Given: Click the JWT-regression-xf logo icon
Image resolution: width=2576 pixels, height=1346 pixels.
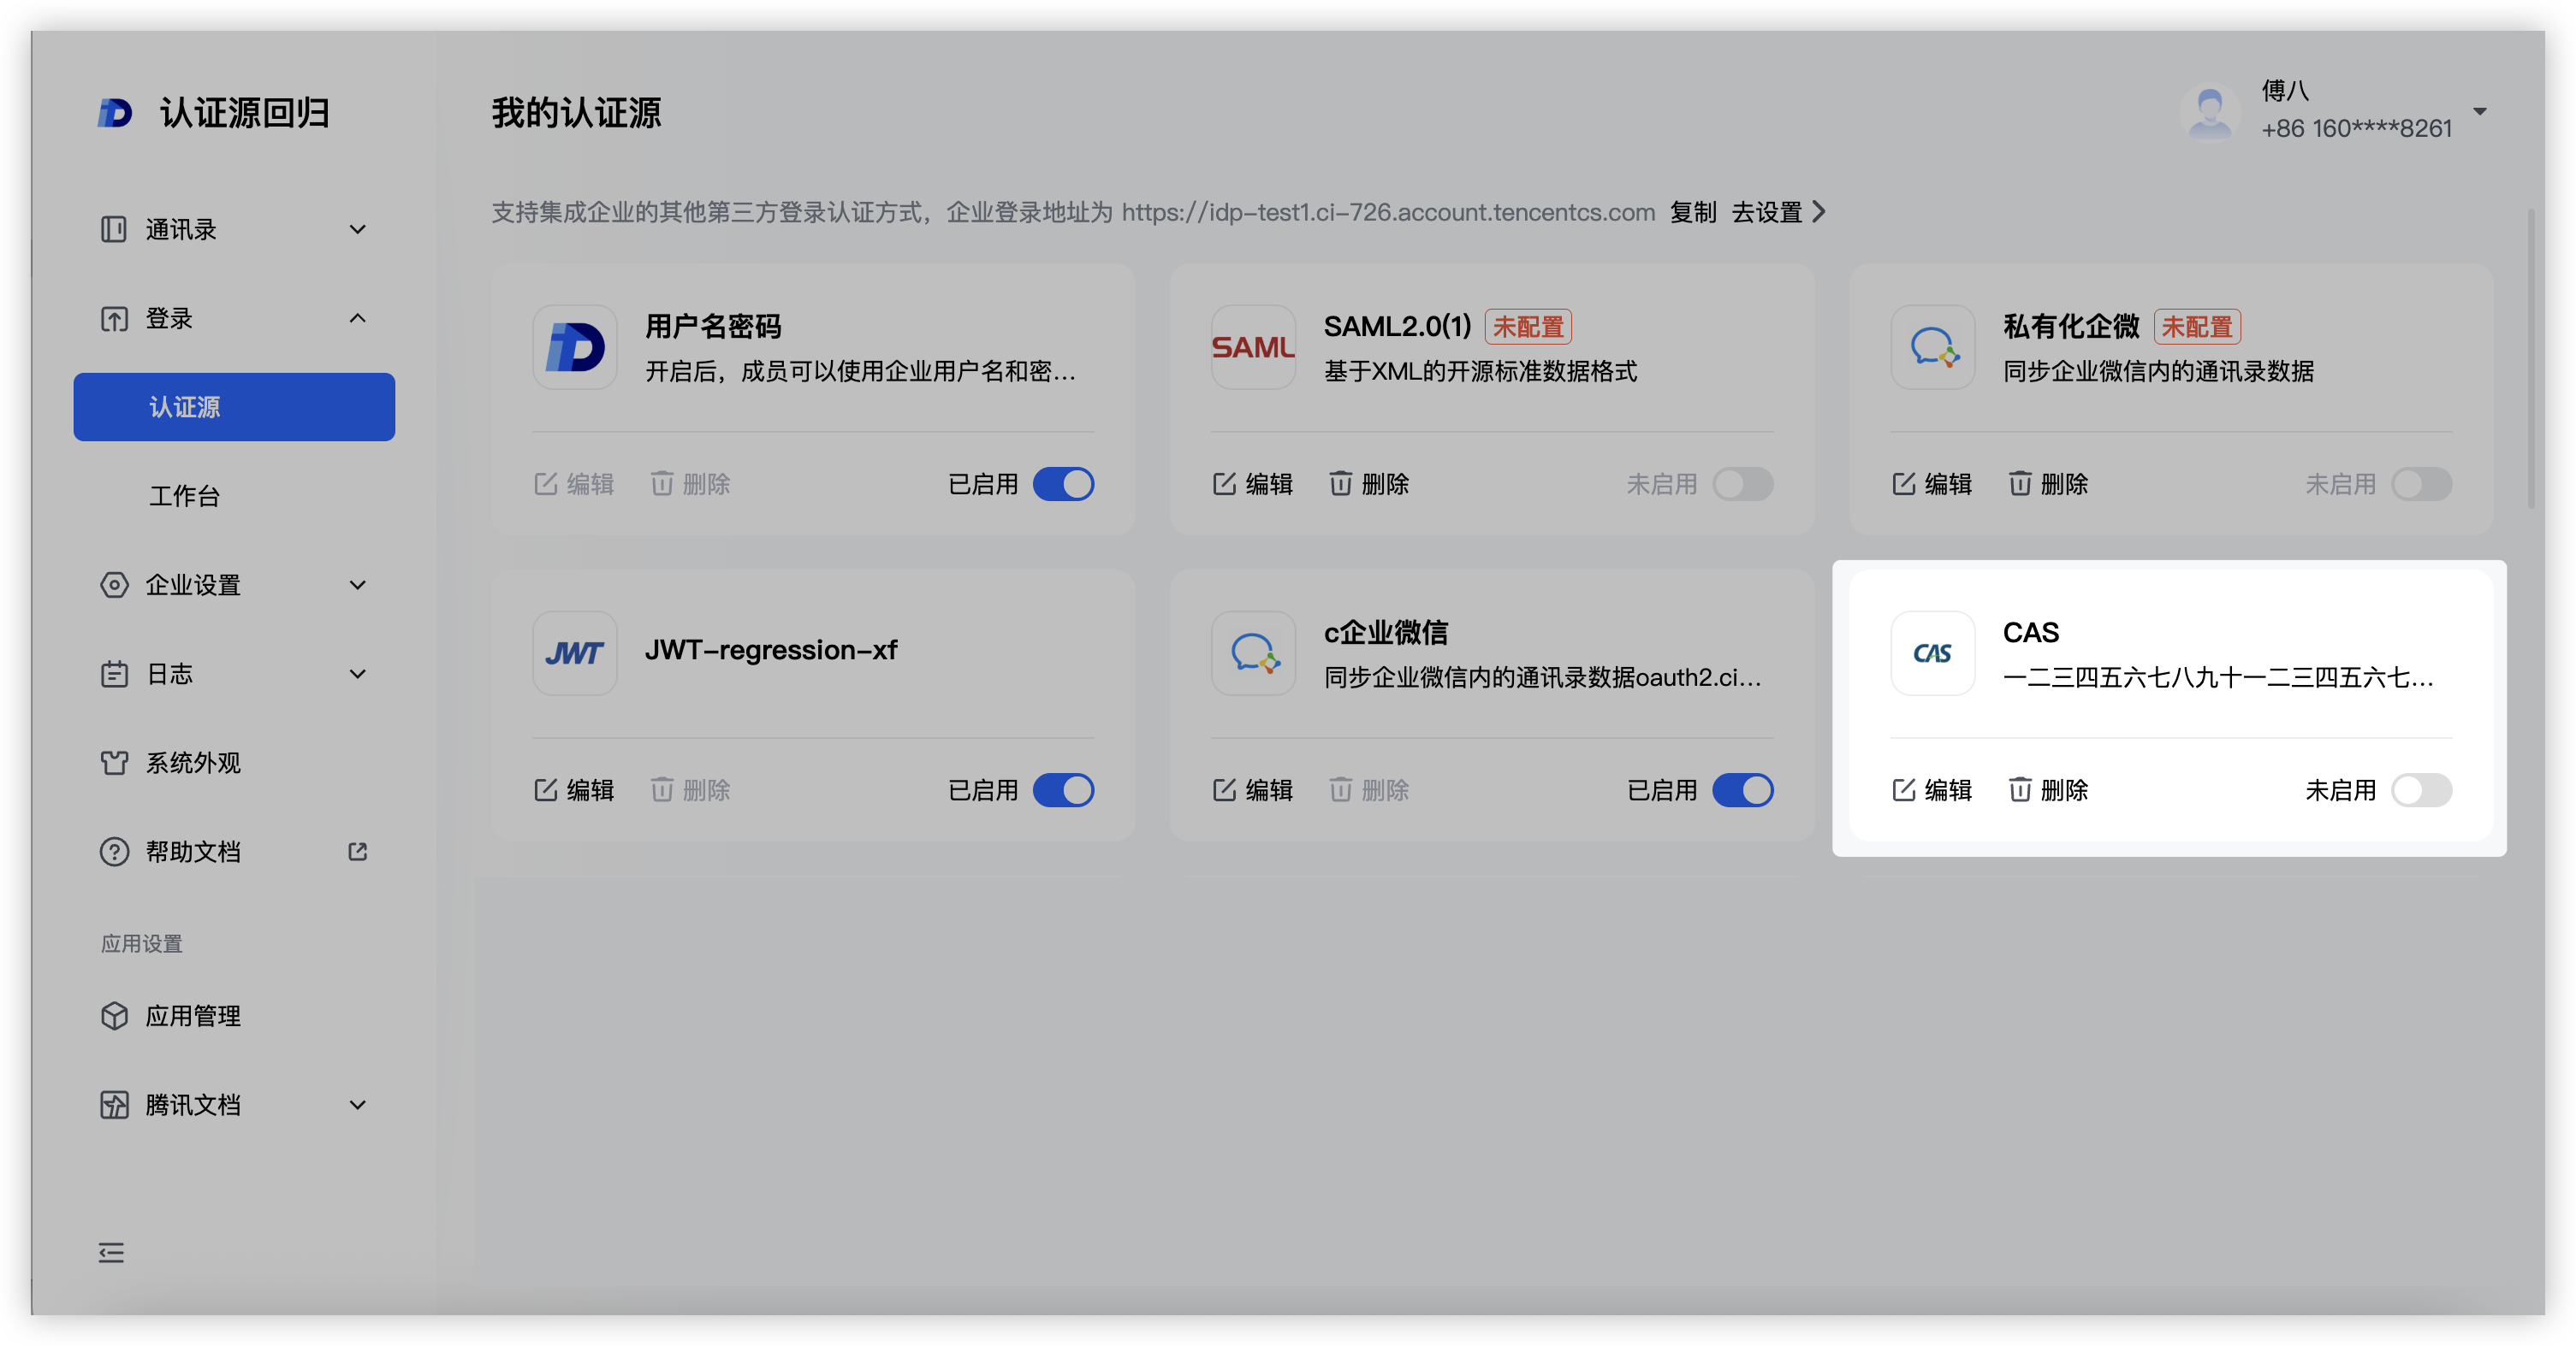Looking at the screenshot, I should pos(574,653).
